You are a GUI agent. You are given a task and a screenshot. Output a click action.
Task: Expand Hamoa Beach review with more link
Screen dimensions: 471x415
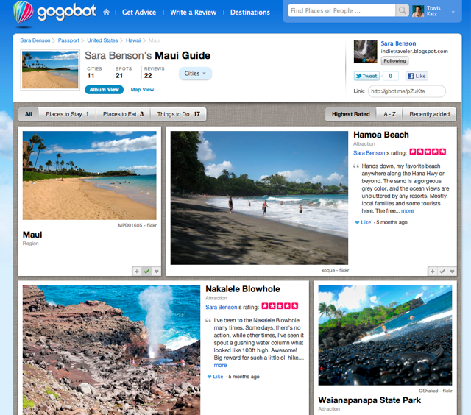click(407, 210)
